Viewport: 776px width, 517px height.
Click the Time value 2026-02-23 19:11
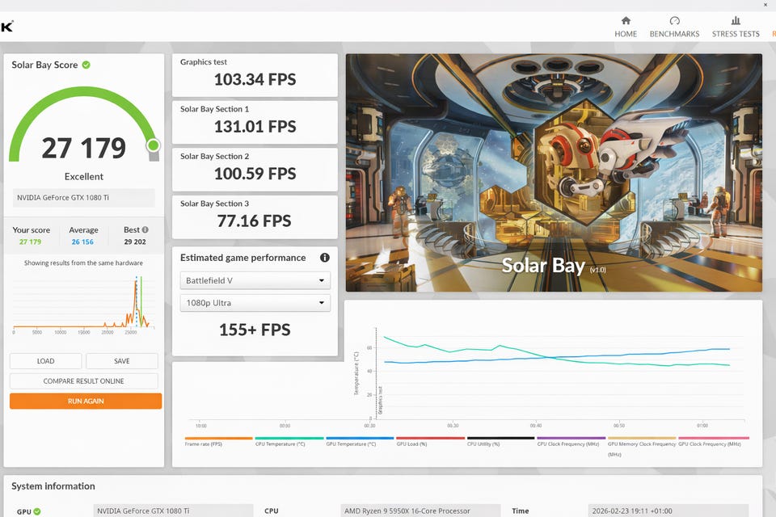pos(668,511)
